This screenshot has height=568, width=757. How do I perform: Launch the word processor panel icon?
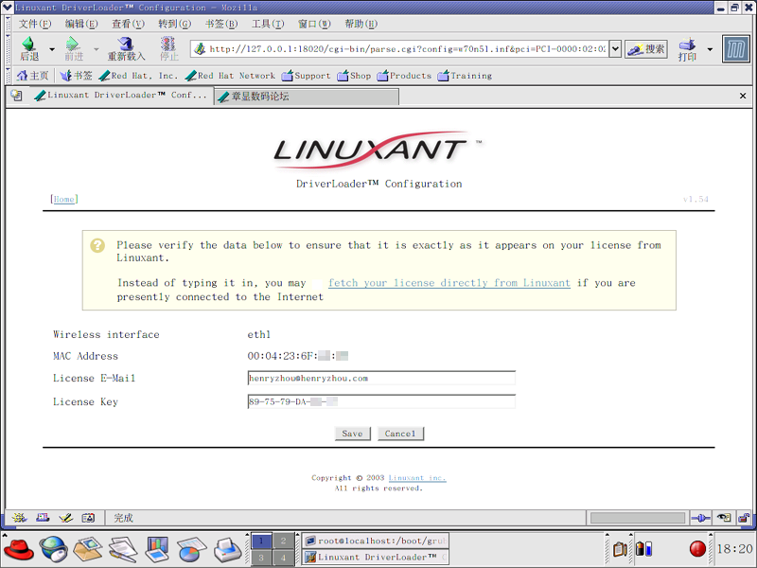click(x=123, y=549)
